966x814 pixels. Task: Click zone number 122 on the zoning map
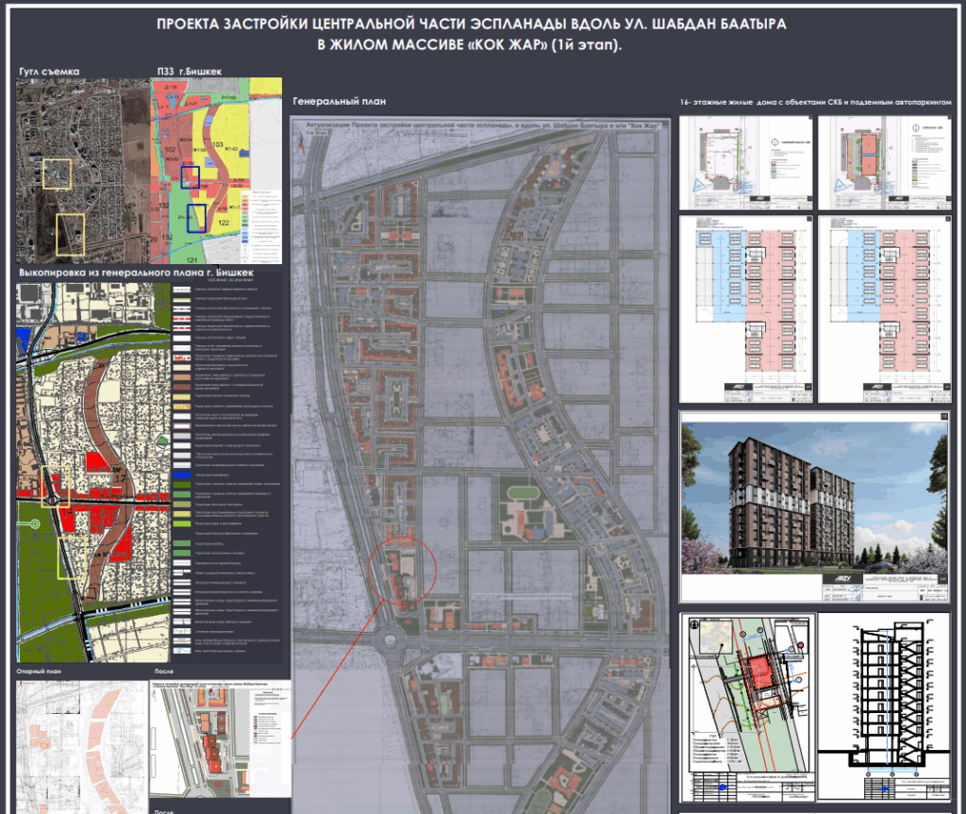(x=223, y=223)
